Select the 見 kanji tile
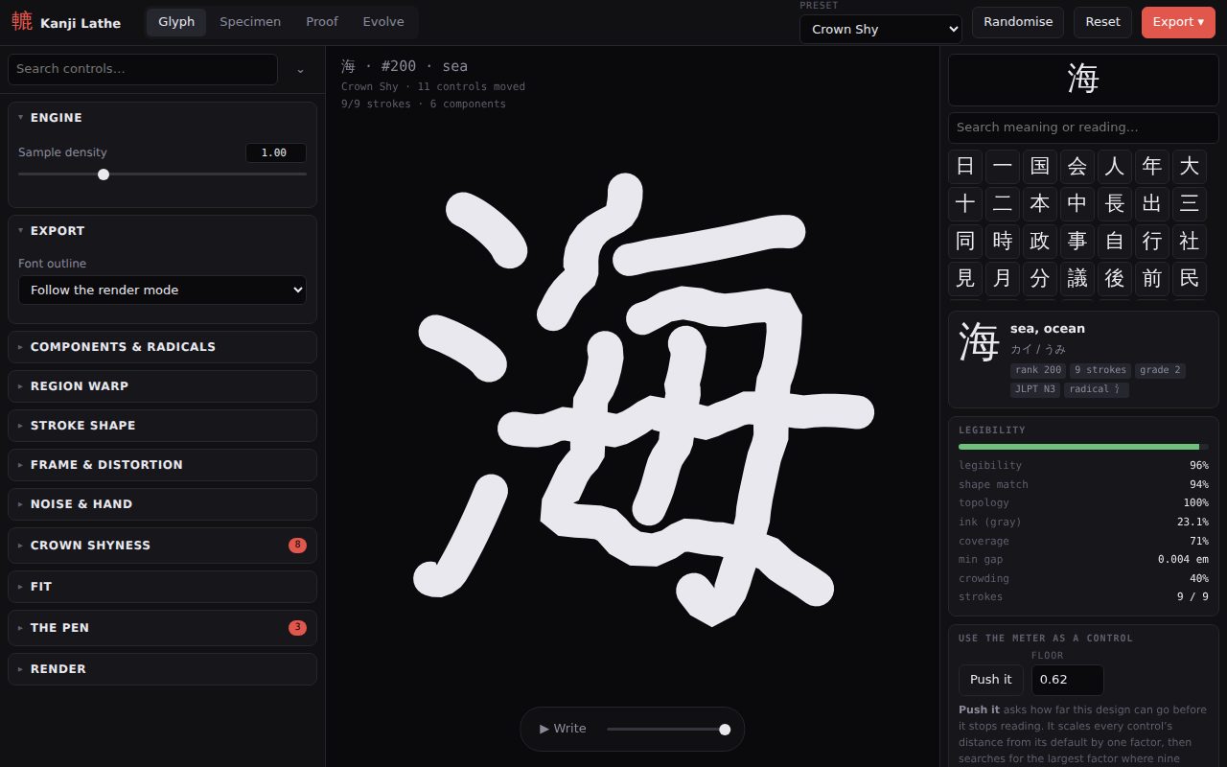This screenshot has width=1227, height=767. (x=965, y=278)
